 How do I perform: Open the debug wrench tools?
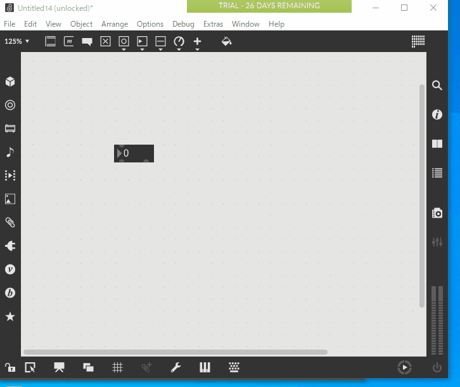tap(176, 367)
